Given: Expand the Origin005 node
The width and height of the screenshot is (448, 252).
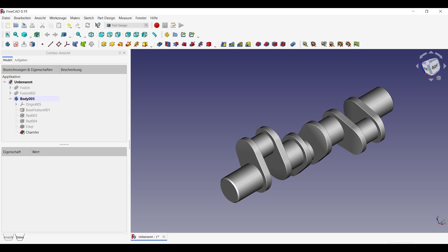Looking at the screenshot, I should click(16, 104).
